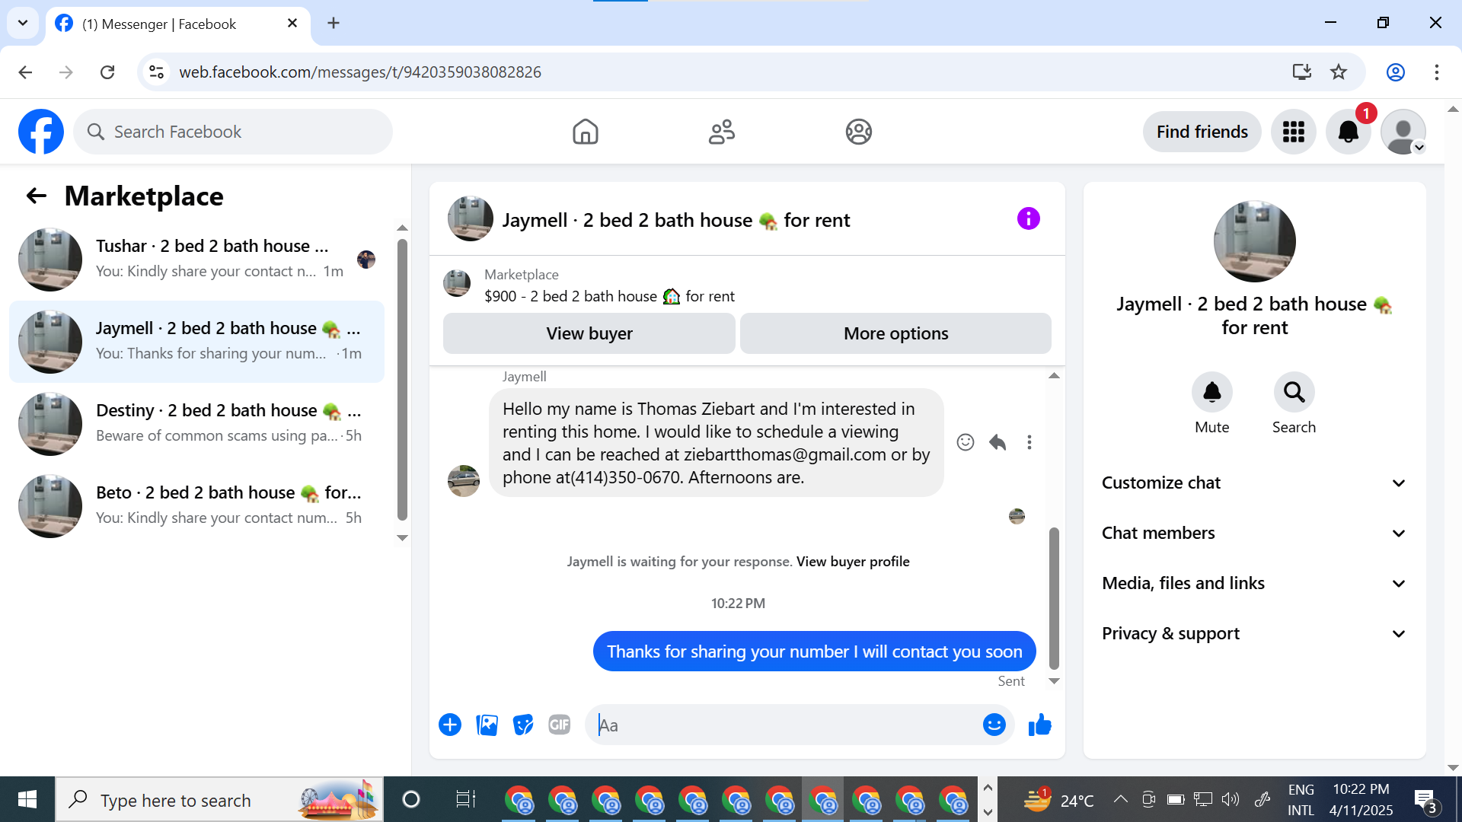
Task: Open the notifications bell icon
Action: (1348, 132)
